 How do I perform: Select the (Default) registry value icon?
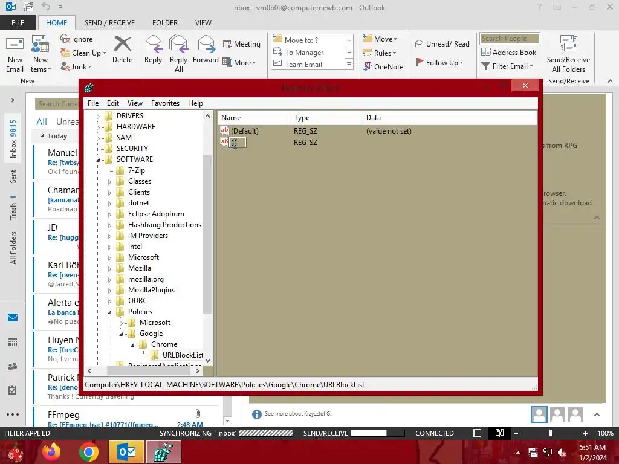(x=225, y=130)
